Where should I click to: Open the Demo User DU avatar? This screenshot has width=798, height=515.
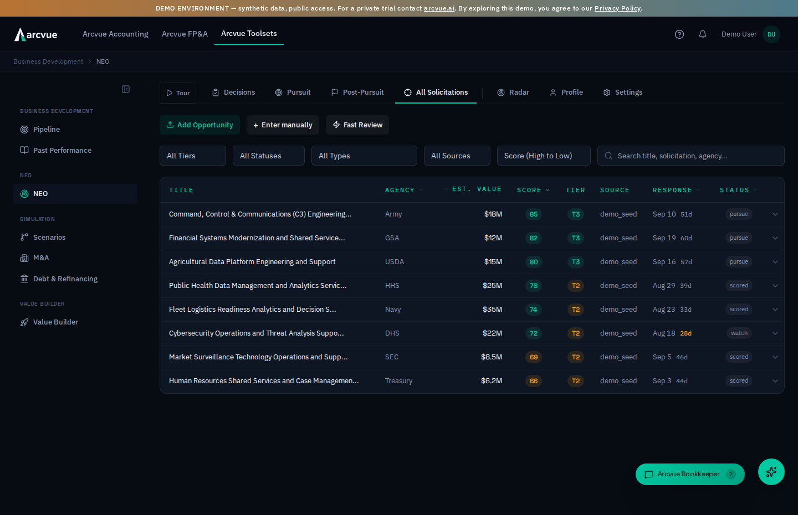pyautogui.click(x=771, y=34)
